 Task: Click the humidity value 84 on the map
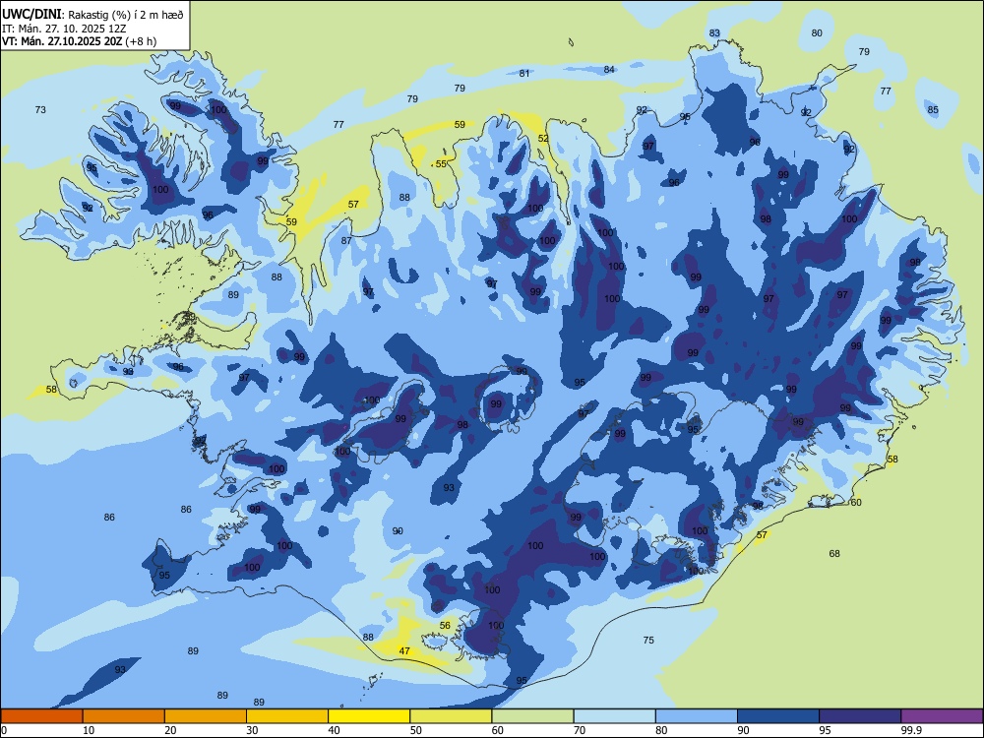point(609,69)
